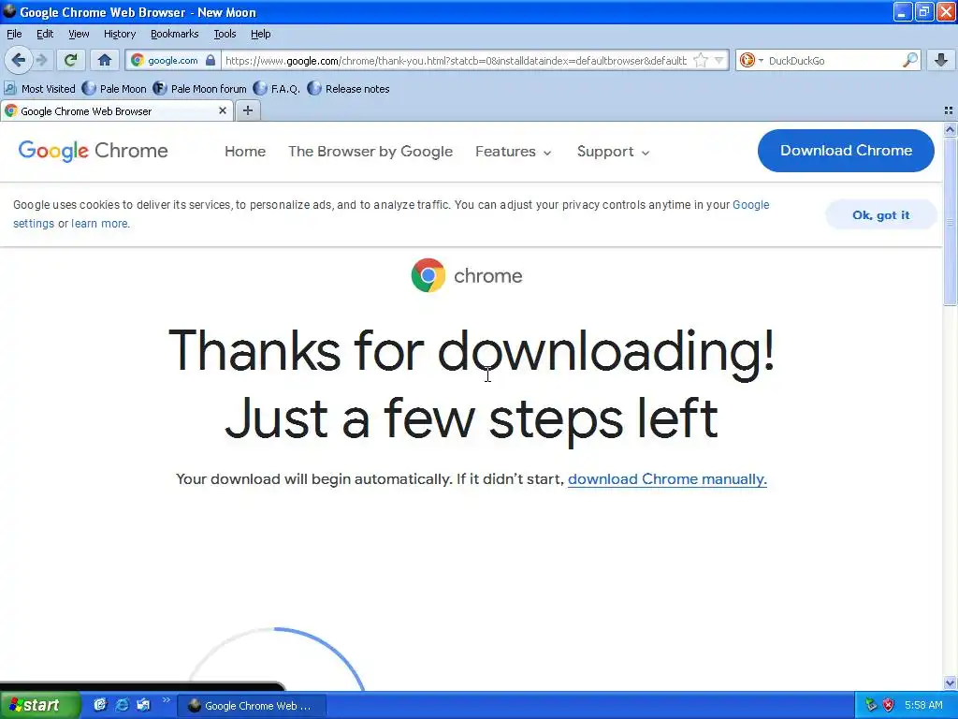Screen dimensions: 958x719
Task: Click the Google Chrome logo in header
Action: (93, 151)
